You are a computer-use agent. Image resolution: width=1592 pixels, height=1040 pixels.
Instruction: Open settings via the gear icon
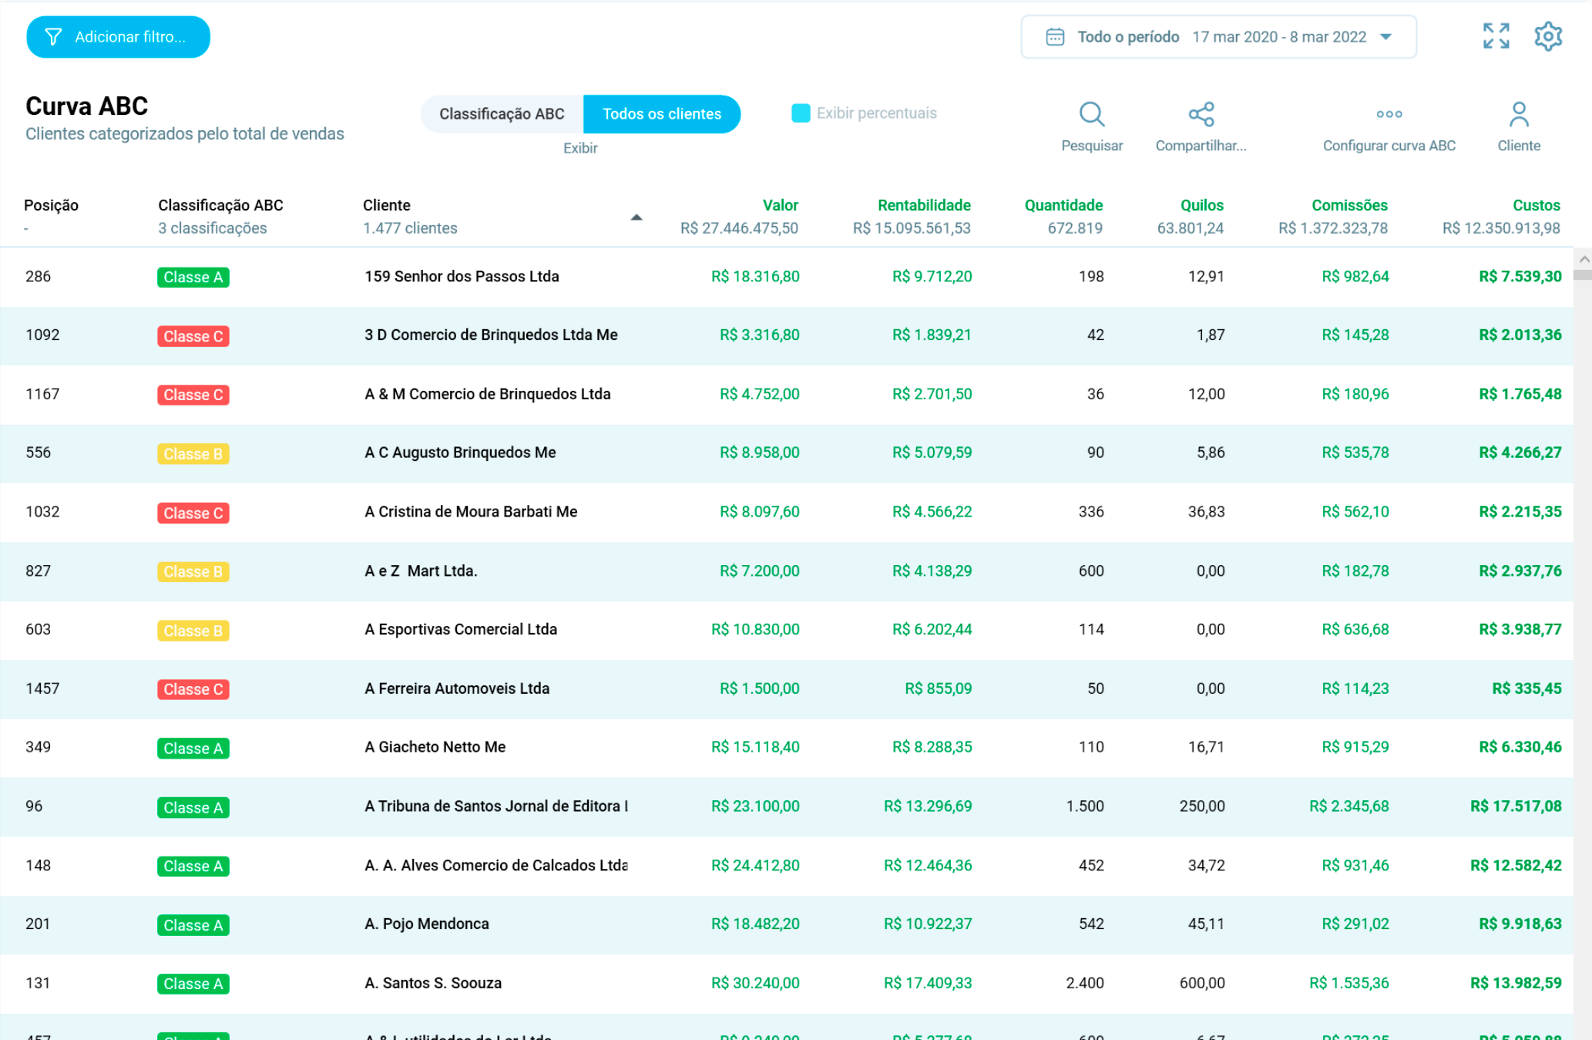tap(1547, 36)
